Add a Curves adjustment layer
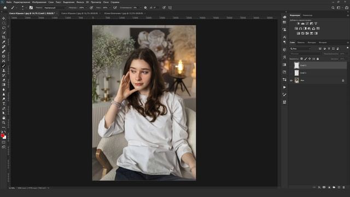 pyautogui.click(x=307, y=24)
